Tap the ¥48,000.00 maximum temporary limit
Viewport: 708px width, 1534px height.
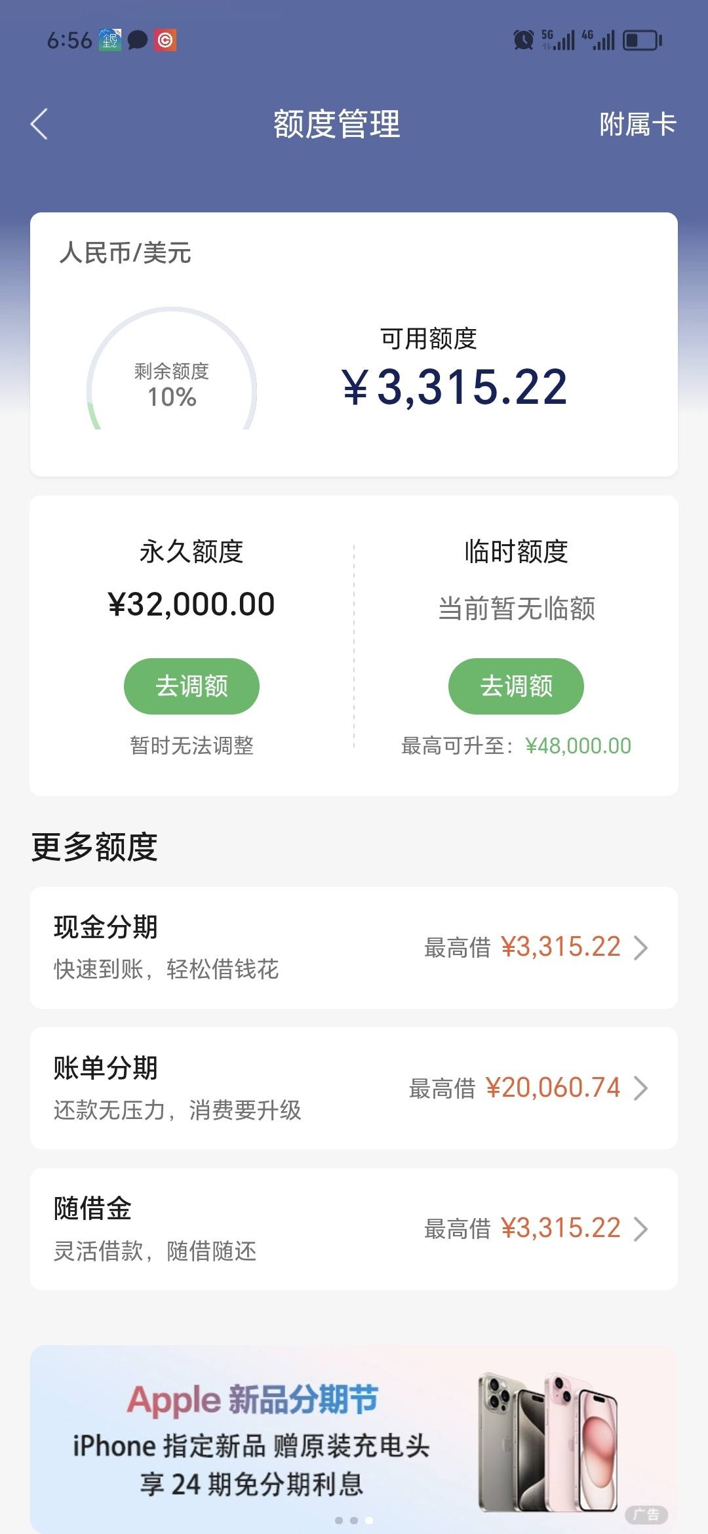578,745
